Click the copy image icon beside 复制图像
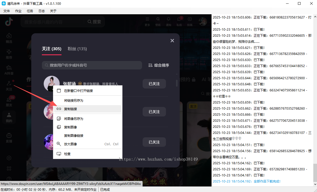The image size is (317, 192). 59,127
